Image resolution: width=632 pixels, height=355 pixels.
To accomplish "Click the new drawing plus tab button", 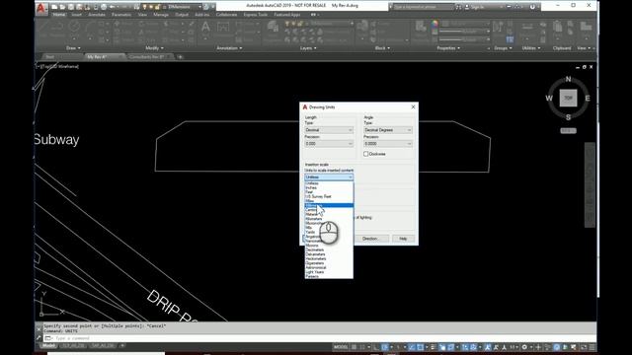I will [180, 57].
